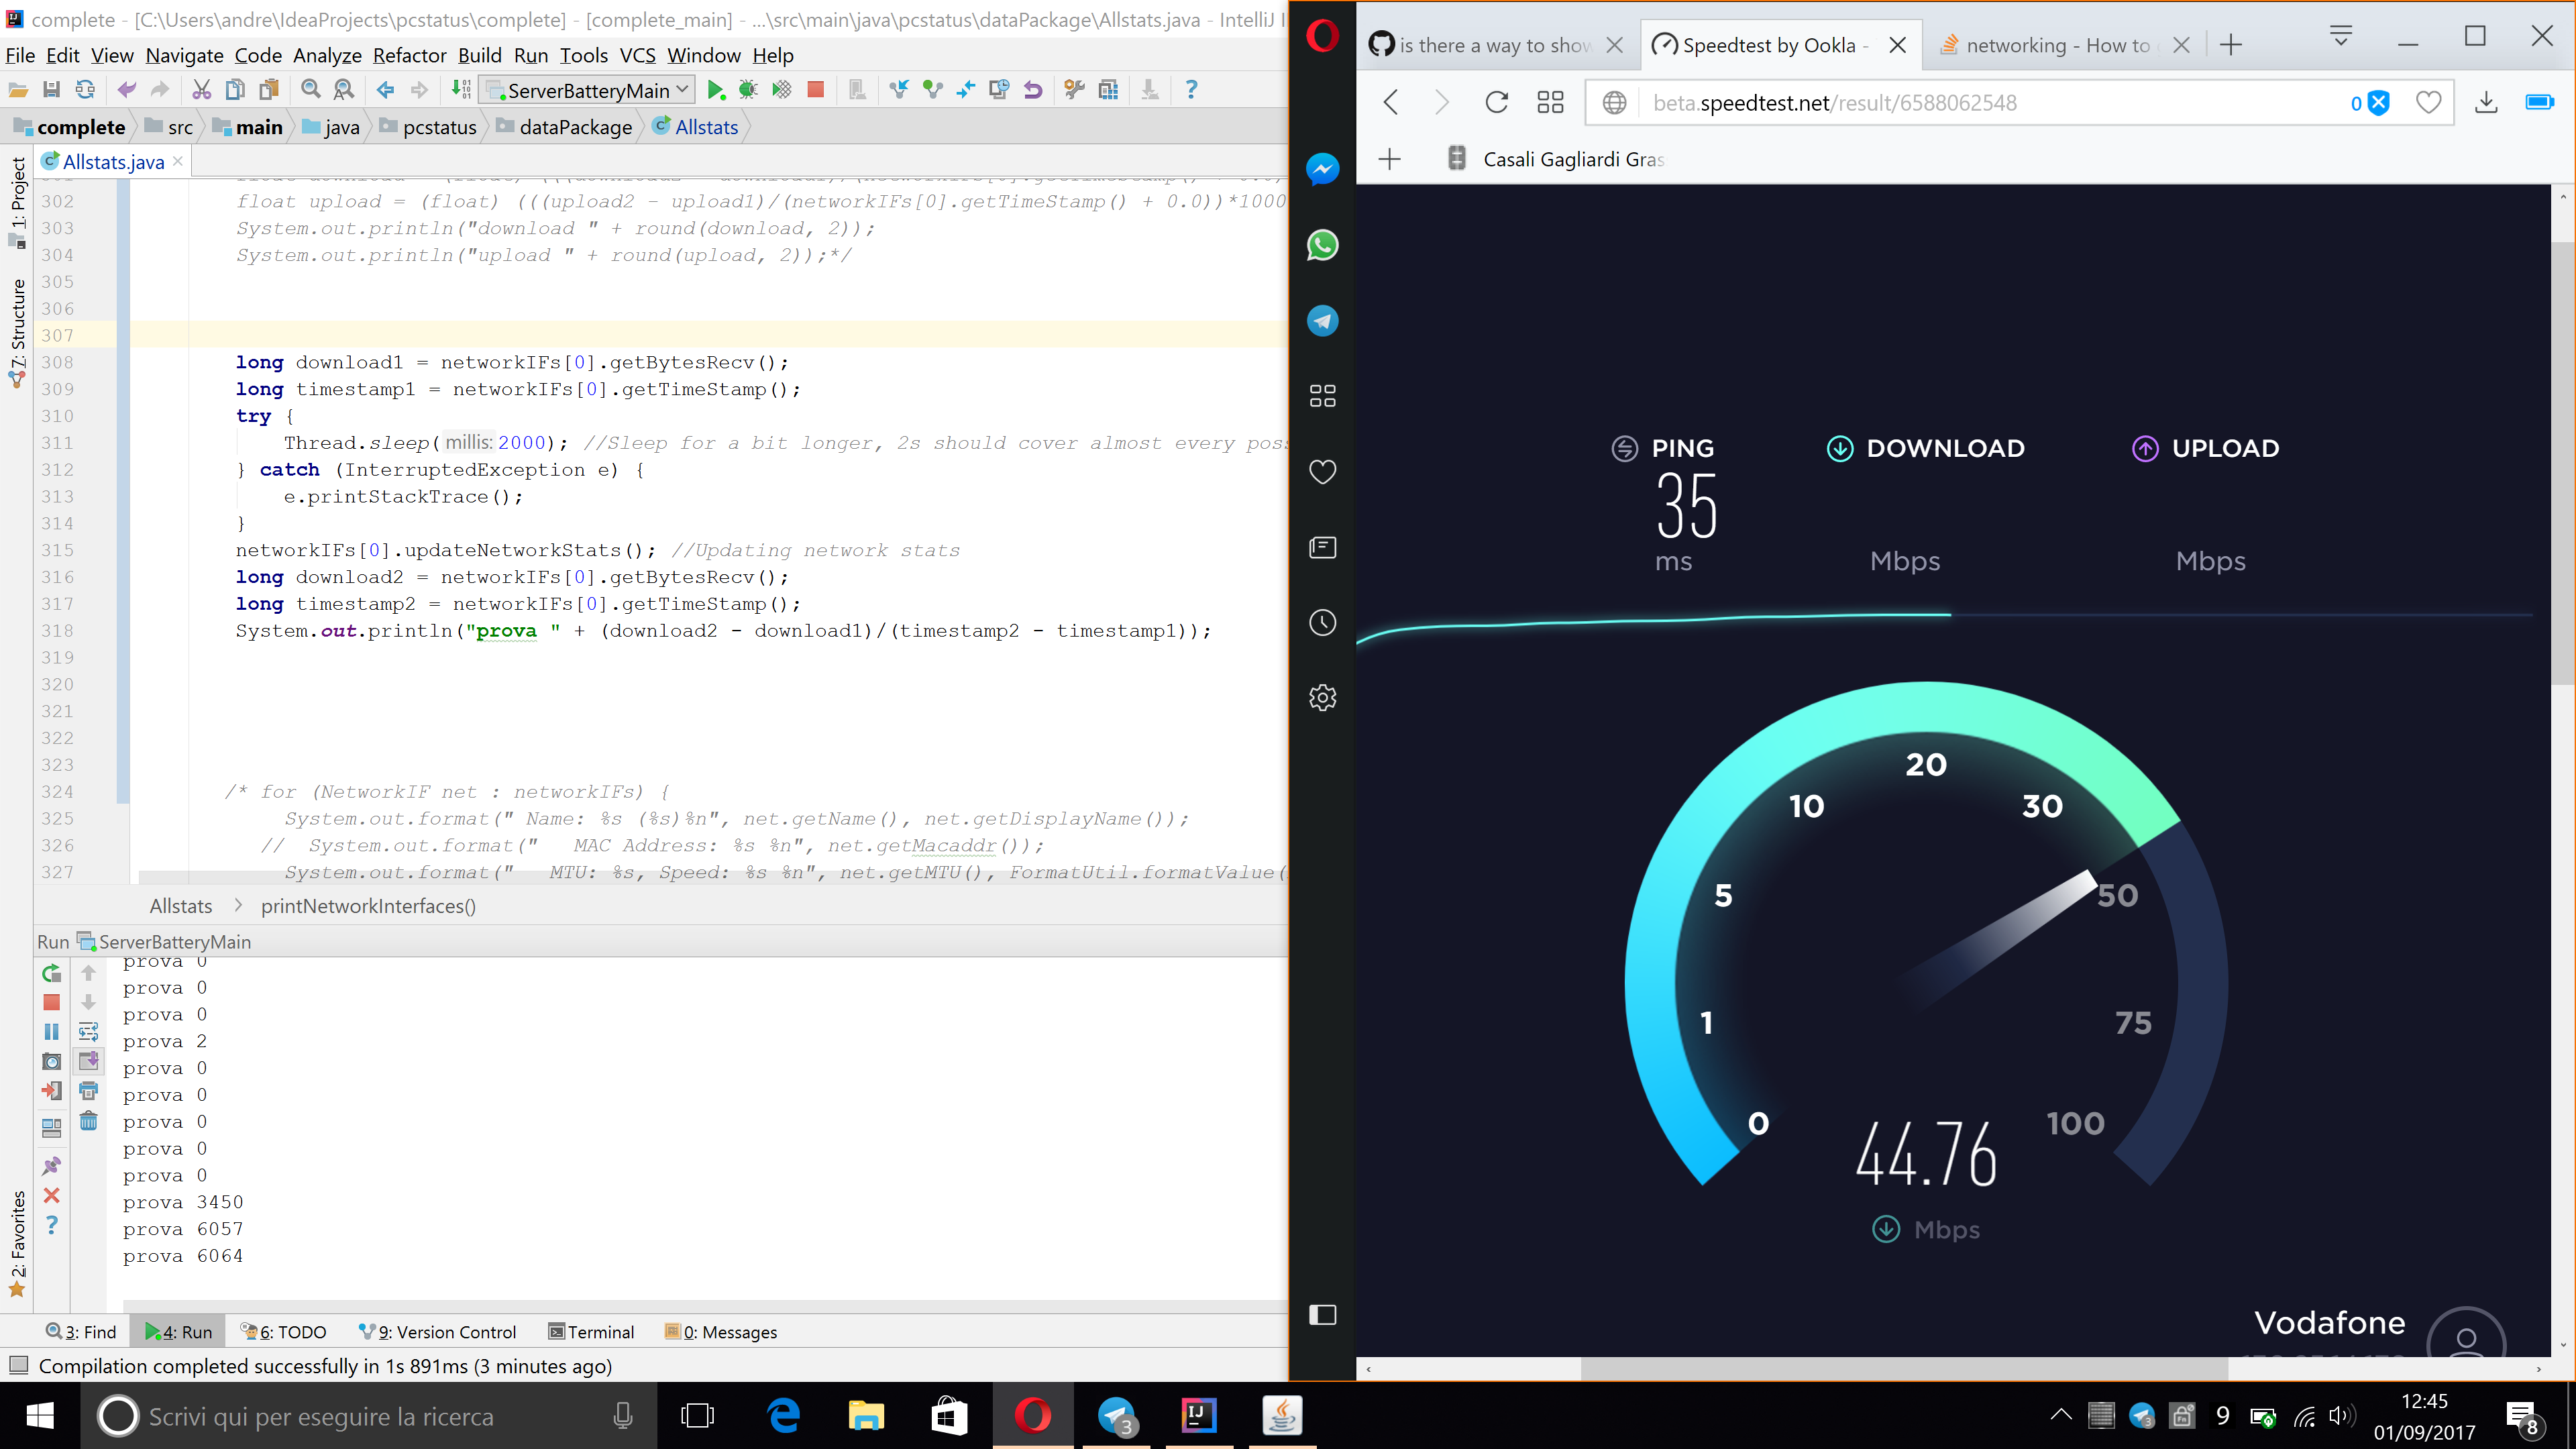This screenshot has width=2576, height=1449.
Task: Focus Opera address bar with speedtest URL
Action: (1990, 103)
